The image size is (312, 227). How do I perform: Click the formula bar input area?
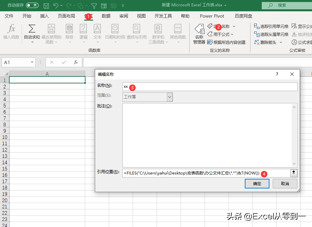(198, 62)
